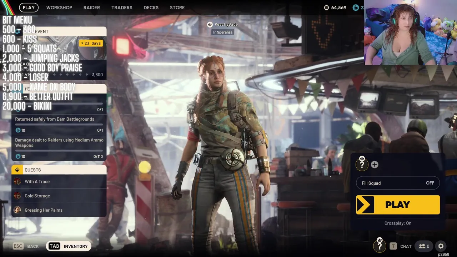457x257 pixels.
Task: Open INVENTORY with the TAB button
Action: (68, 246)
